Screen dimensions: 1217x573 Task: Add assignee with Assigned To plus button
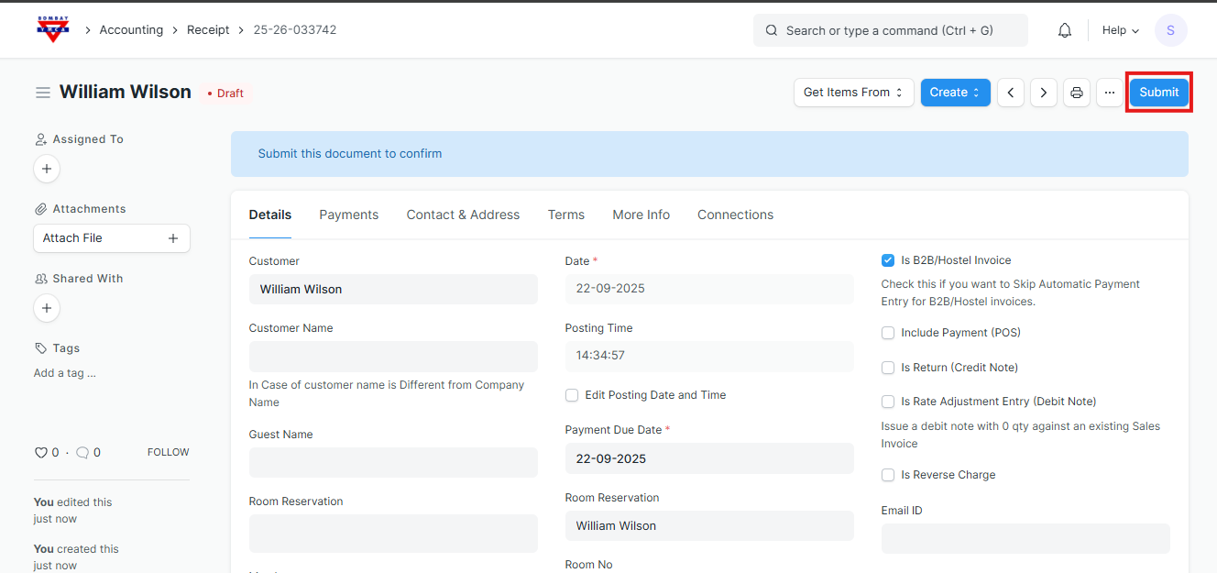(47, 169)
